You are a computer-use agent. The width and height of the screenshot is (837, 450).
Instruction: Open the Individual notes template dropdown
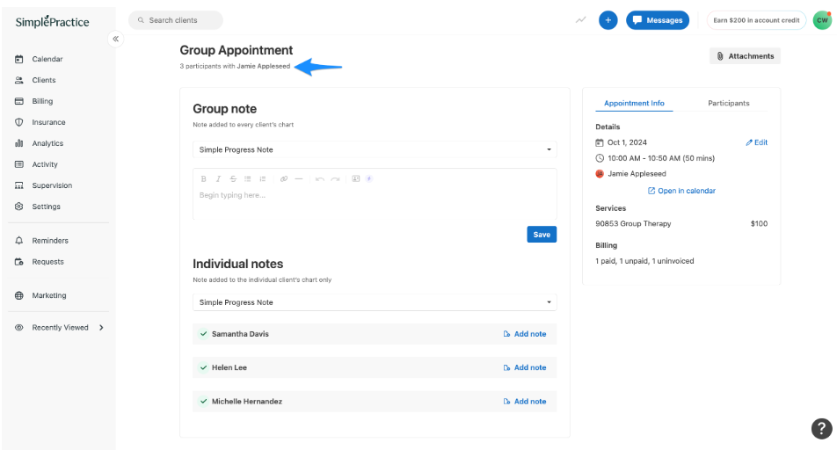[x=375, y=302]
